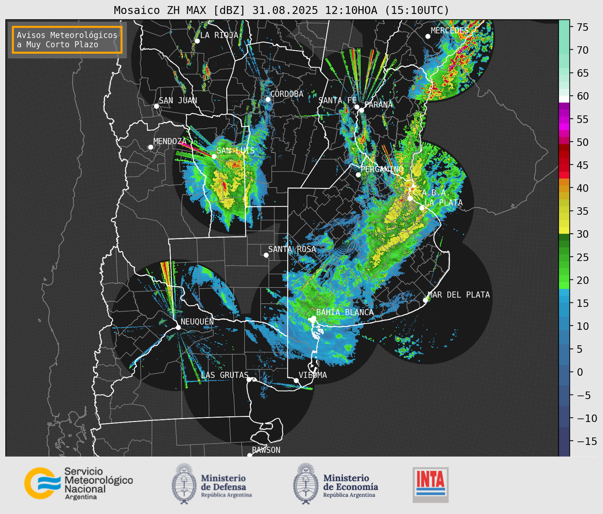
Task: Click the SANTA FE map label
Action: coord(337,100)
